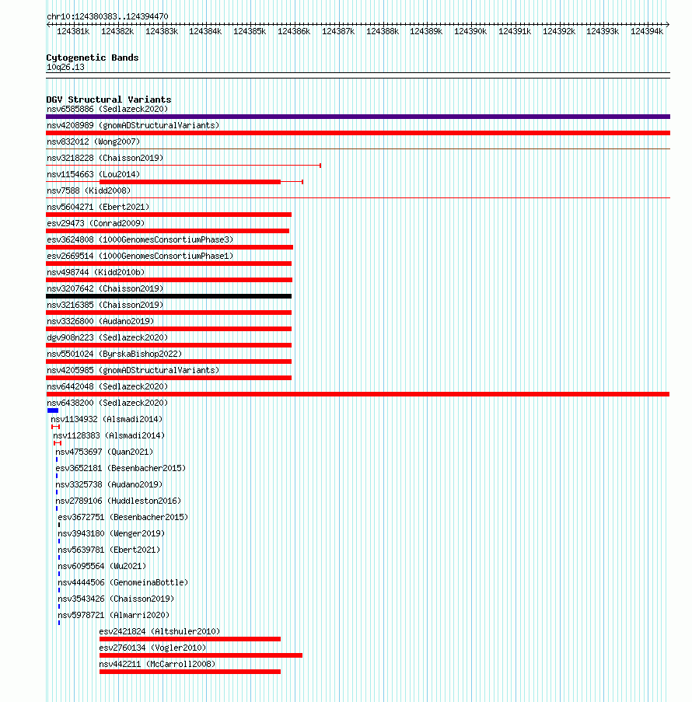Click nsv5639781 (Ebert2021) label
Image resolution: width=692 pixels, height=702 pixels.
coord(109,550)
